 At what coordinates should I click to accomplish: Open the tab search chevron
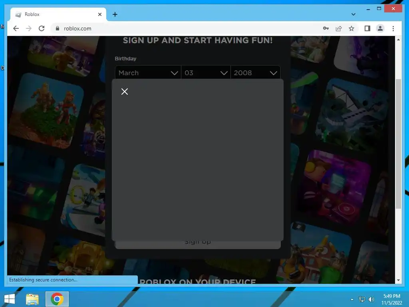pos(353,14)
